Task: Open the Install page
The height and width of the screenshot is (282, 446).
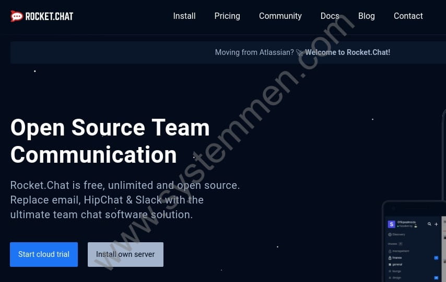Action: (x=184, y=16)
